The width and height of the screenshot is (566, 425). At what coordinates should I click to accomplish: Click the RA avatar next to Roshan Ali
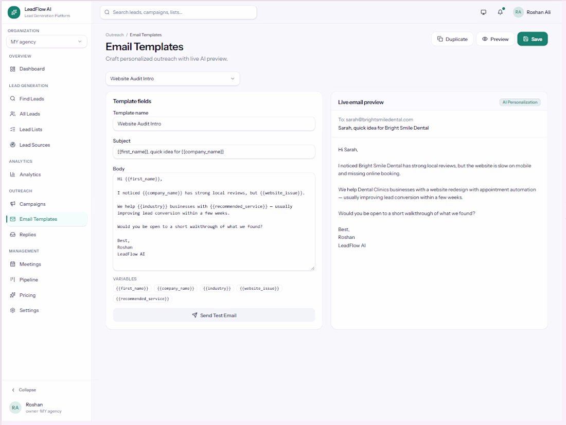point(518,12)
